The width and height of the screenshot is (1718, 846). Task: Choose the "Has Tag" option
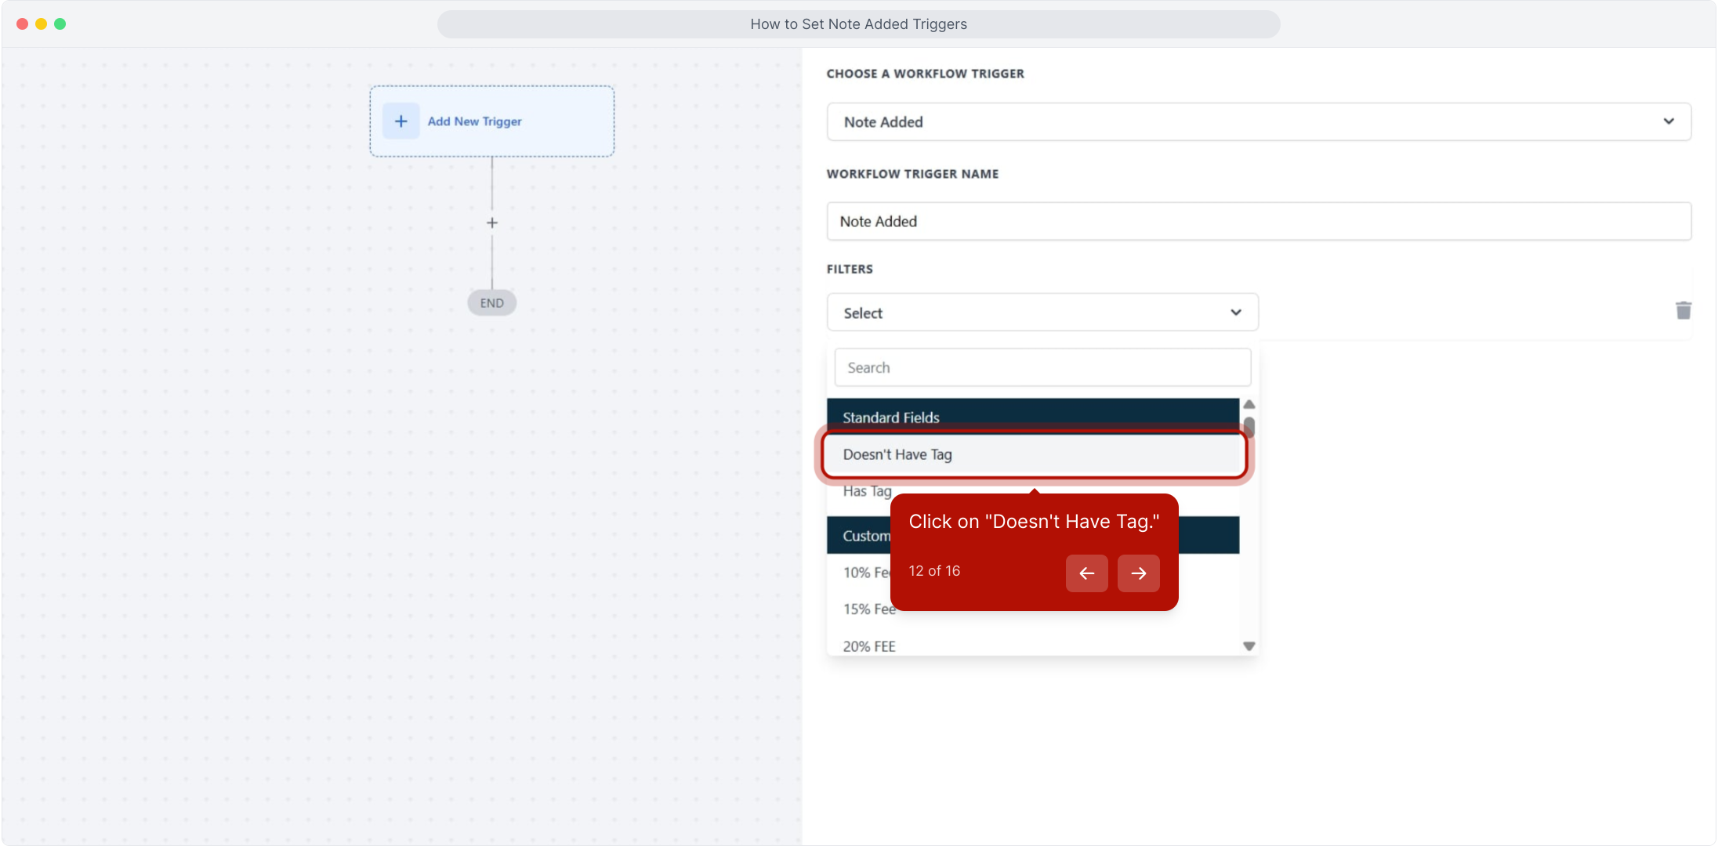[867, 491]
